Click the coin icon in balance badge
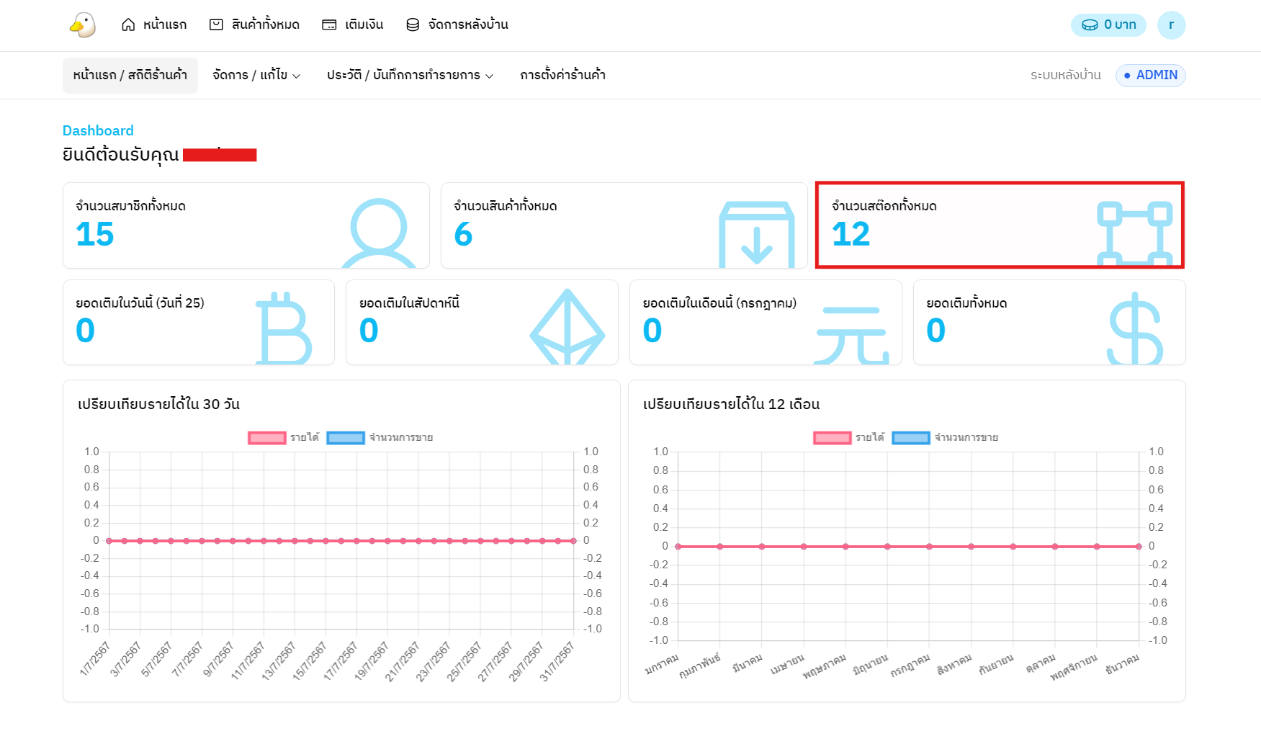The image size is (1261, 739). [1090, 24]
